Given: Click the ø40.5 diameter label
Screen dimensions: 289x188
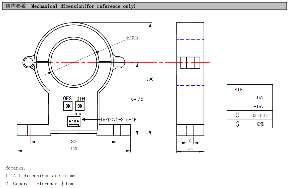Looking at the screenshot, I should pos(132,38).
